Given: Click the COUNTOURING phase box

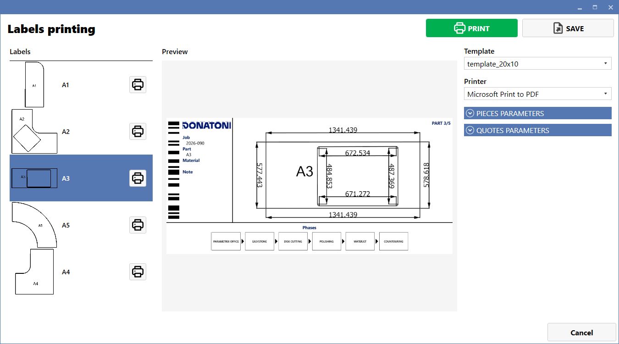Looking at the screenshot, I should 393,241.
